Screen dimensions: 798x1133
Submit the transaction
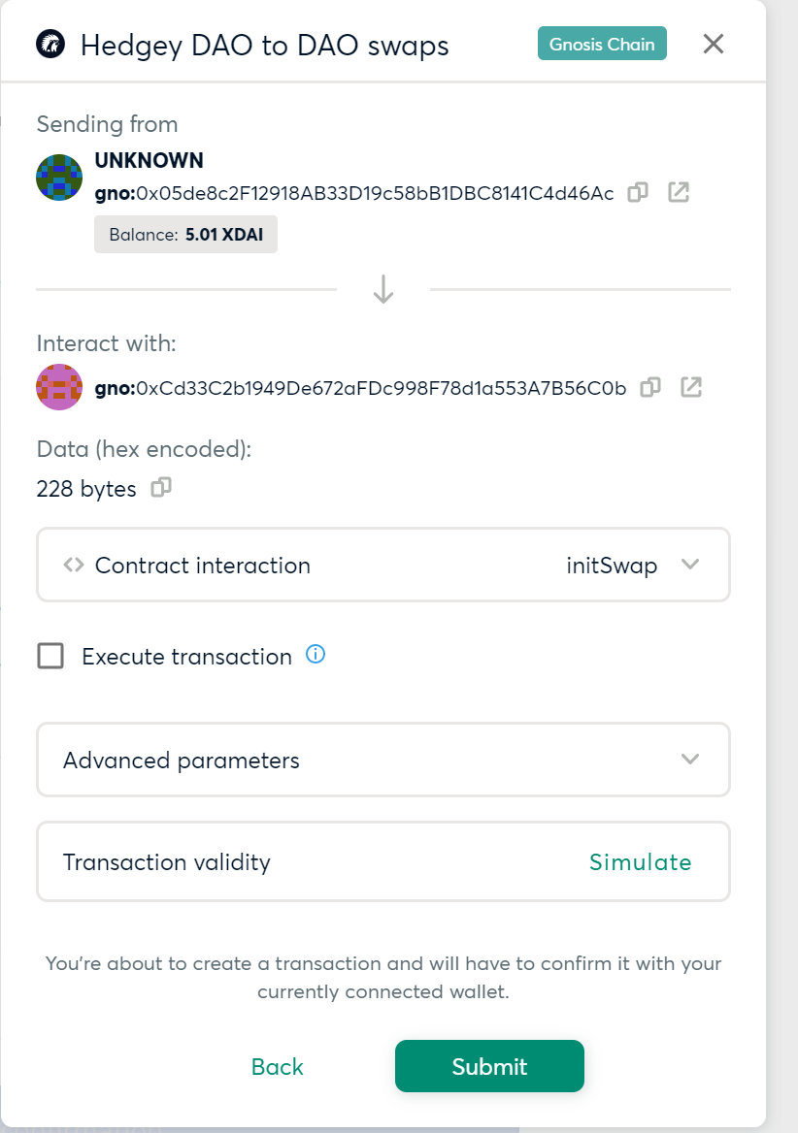489,1066
